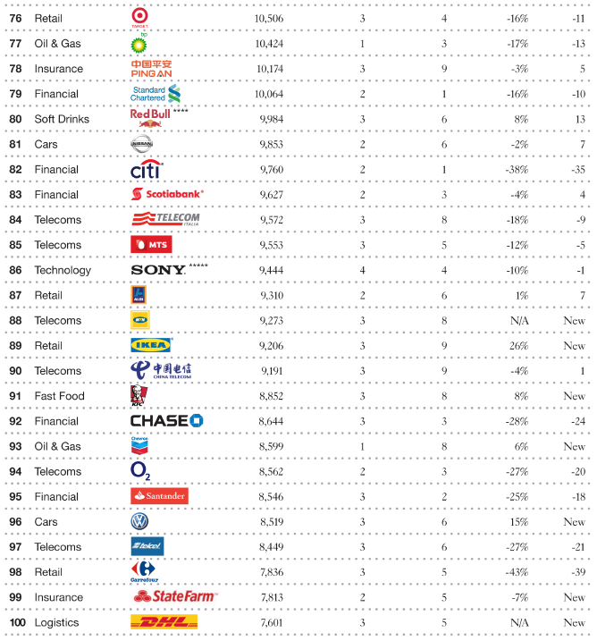Click the IKEA logo
Image resolution: width=597 pixels, height=641 pixels.
151,345
